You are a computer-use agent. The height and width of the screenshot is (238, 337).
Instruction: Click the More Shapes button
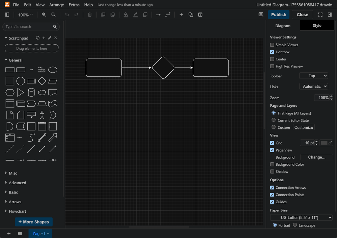(x=34, y=222)
